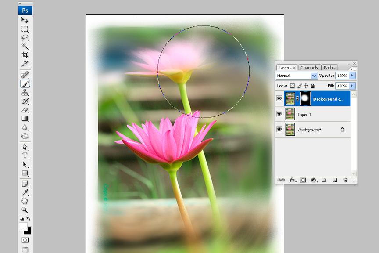Click the layer mask thumbnail
379x253 pixels.
(x=305, y=99)
